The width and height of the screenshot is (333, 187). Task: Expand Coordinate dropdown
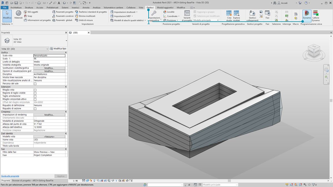click(179, 16)
